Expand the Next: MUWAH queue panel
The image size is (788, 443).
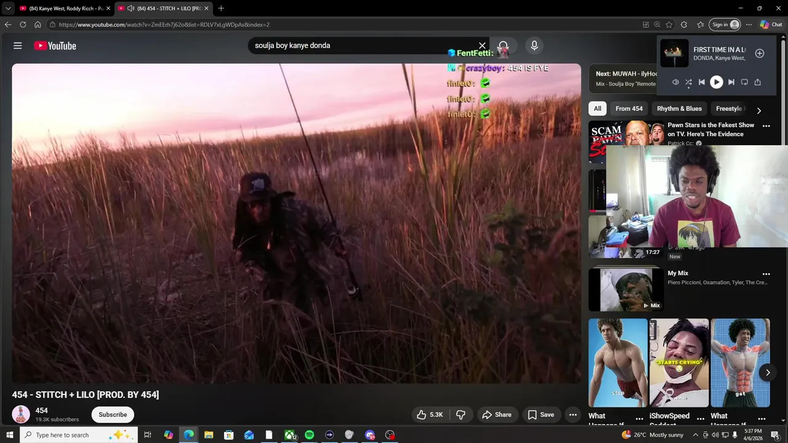point(623,78)
